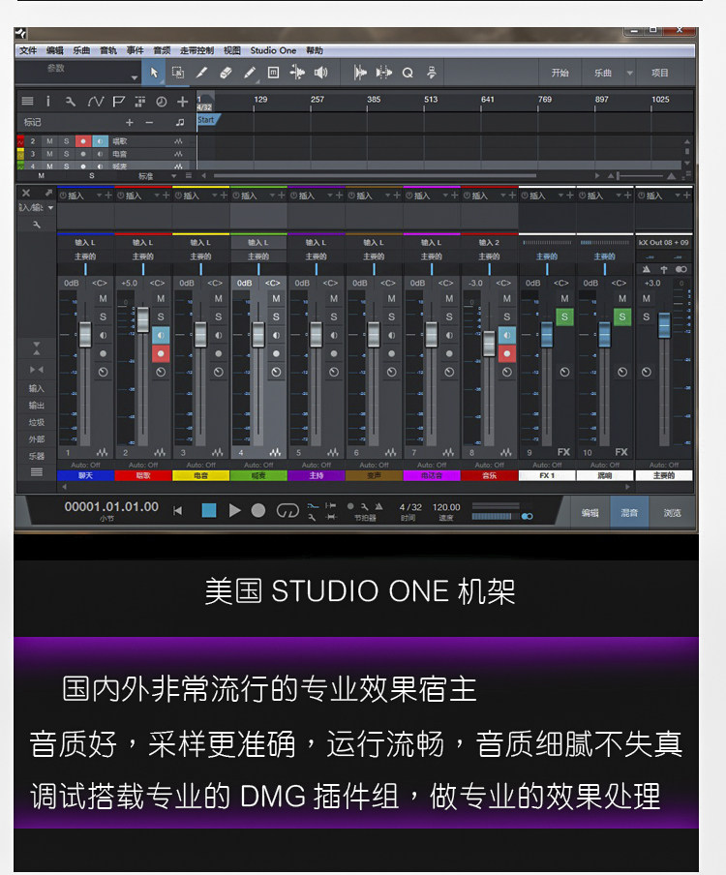Mute channel 1 聊天
The image size is (726, 875).
104,298
